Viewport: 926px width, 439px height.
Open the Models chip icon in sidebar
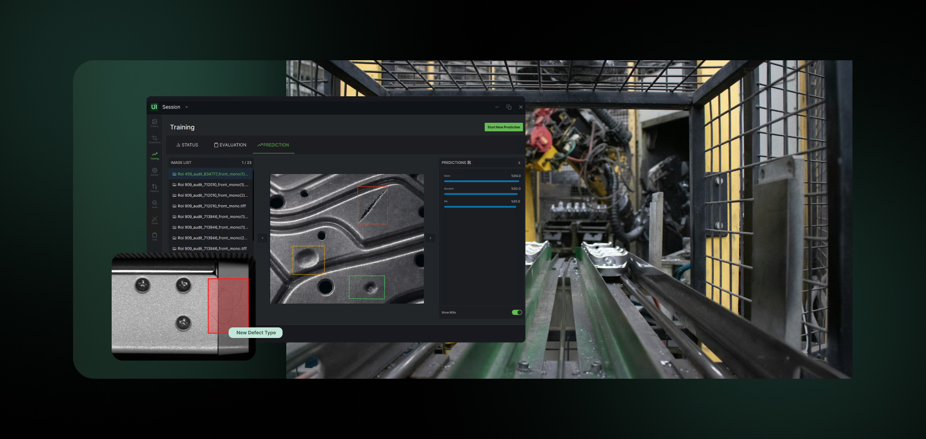tap(155, 171)
